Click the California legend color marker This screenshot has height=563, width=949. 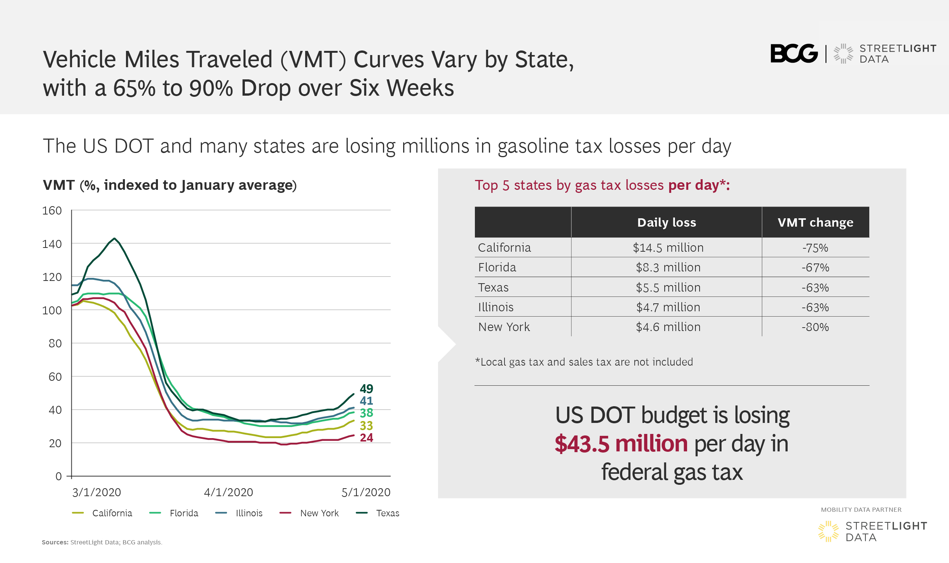pyautogui.click(x=78, y=513)
